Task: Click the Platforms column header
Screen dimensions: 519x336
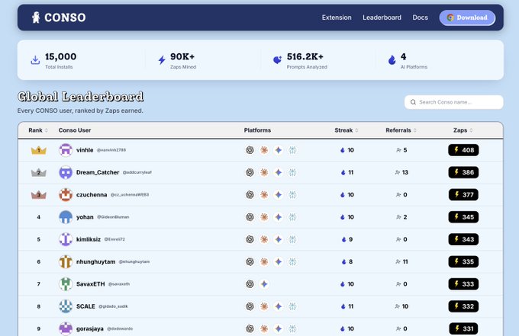Action: [x=257, y=130]
